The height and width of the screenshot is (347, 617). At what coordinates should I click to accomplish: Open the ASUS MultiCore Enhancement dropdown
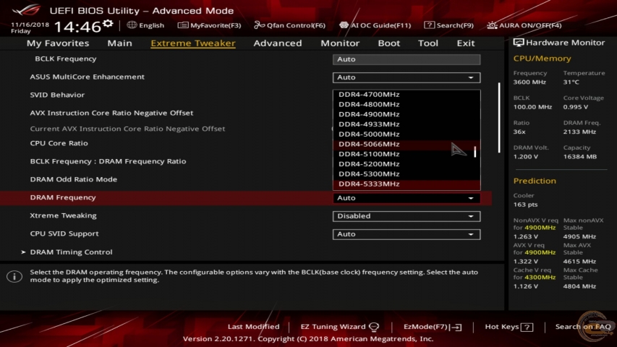click(x=406, y=77)
